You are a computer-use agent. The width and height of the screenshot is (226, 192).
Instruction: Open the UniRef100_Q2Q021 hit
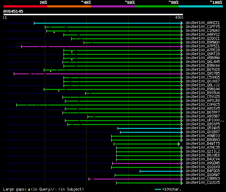click(203, 39)
